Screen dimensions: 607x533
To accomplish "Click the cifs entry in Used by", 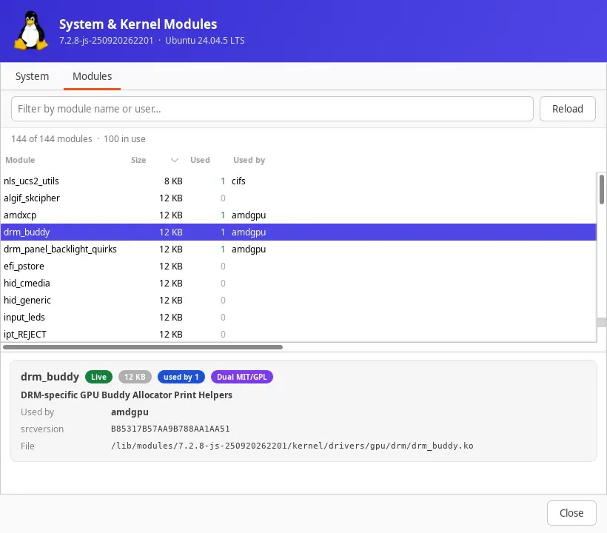I will point(238,181).
